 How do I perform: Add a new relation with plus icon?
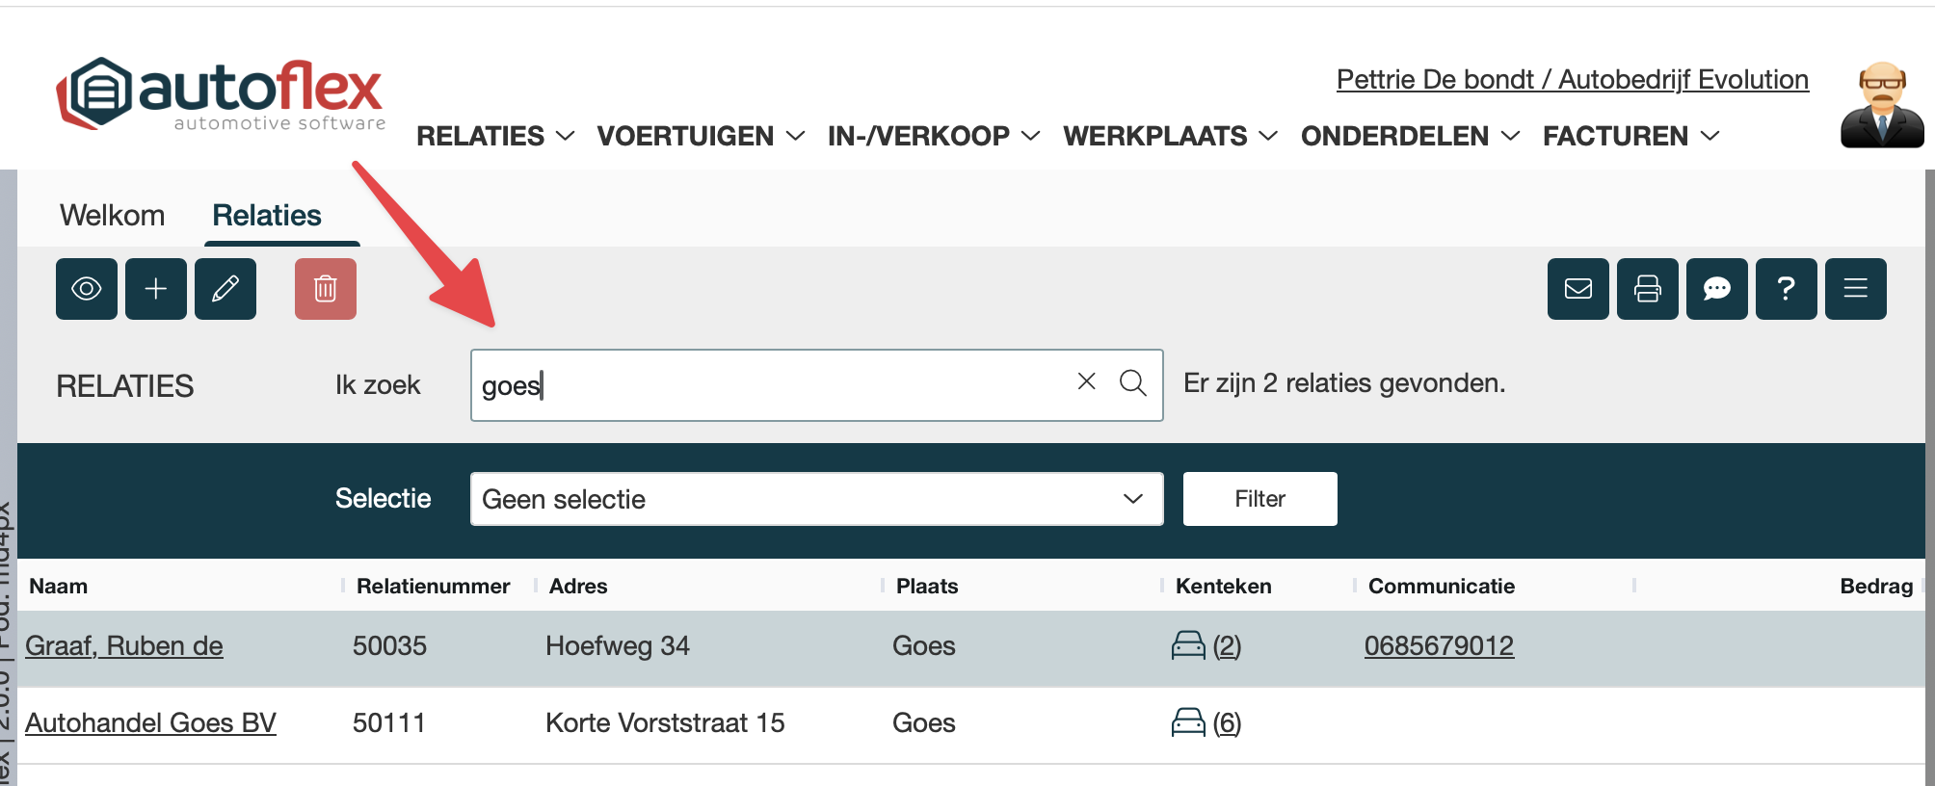[156, 289]
